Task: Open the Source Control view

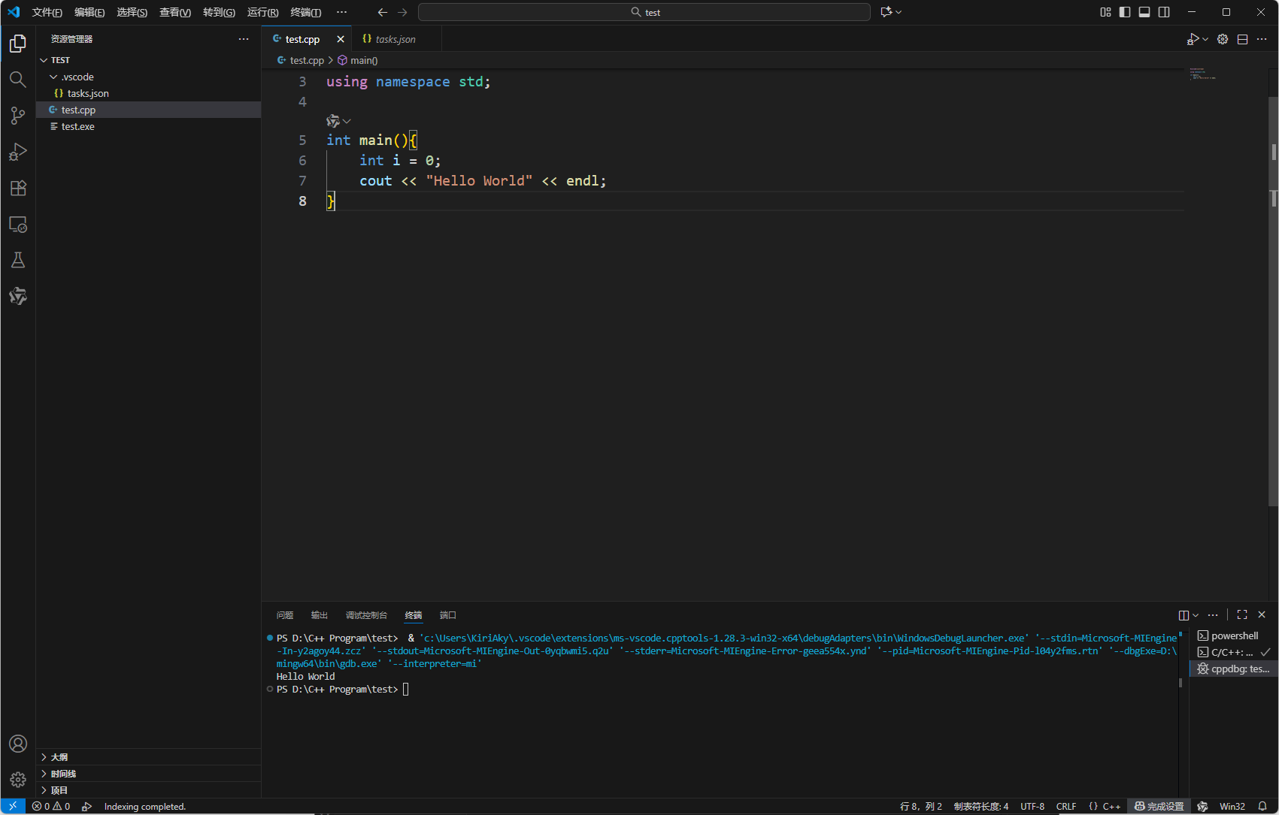Action: pos(18,115)
